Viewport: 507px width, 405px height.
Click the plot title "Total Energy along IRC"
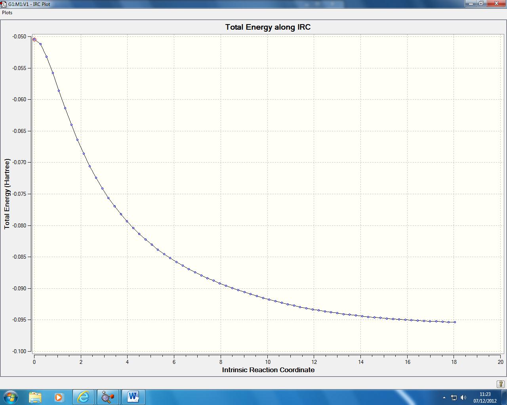(268, 27)
